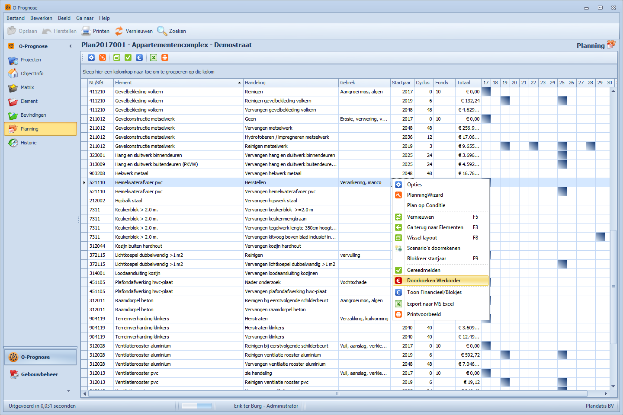Choose Vernieuwen F5 in the context menu
This screenshot has height=415, width=623.
pos(441,217)
